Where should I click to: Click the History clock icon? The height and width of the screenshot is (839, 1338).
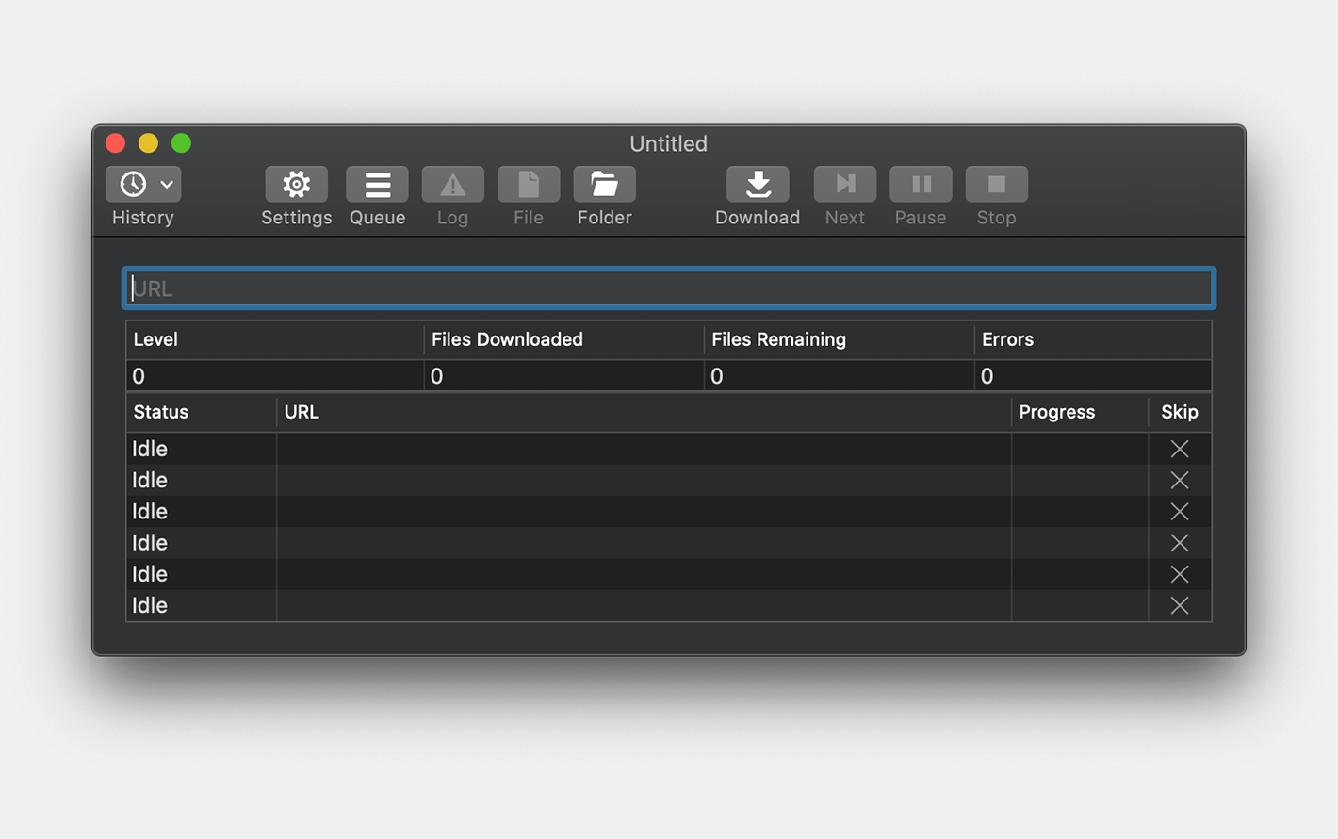133,185
